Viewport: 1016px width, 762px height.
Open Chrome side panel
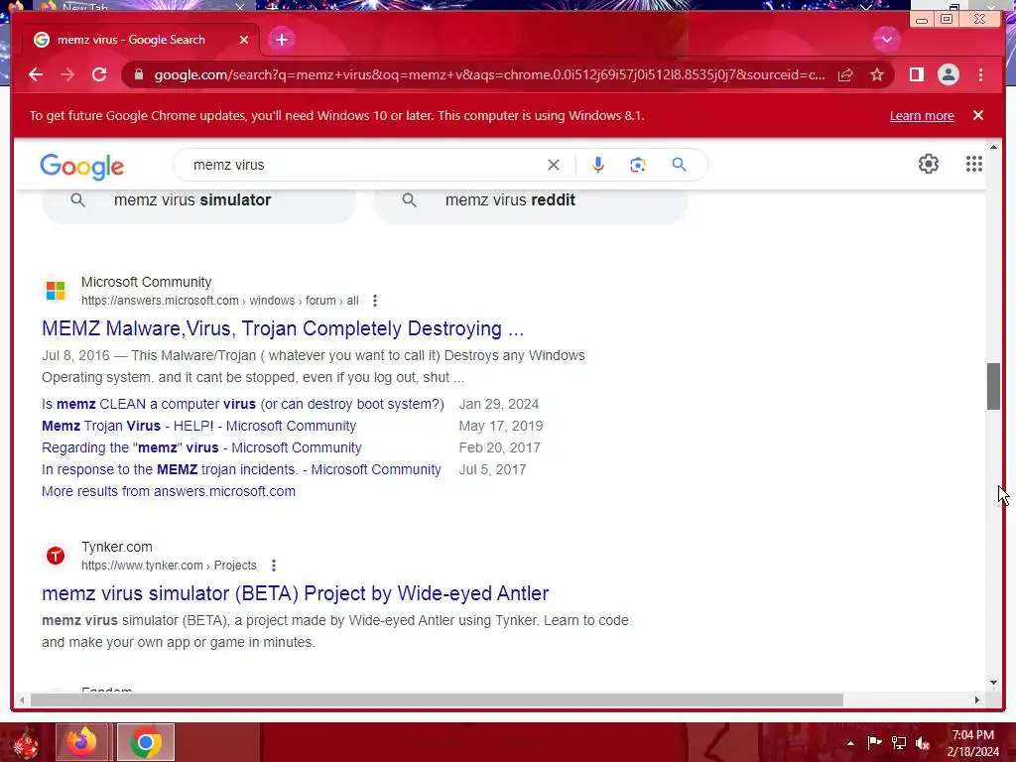(916, 74)
